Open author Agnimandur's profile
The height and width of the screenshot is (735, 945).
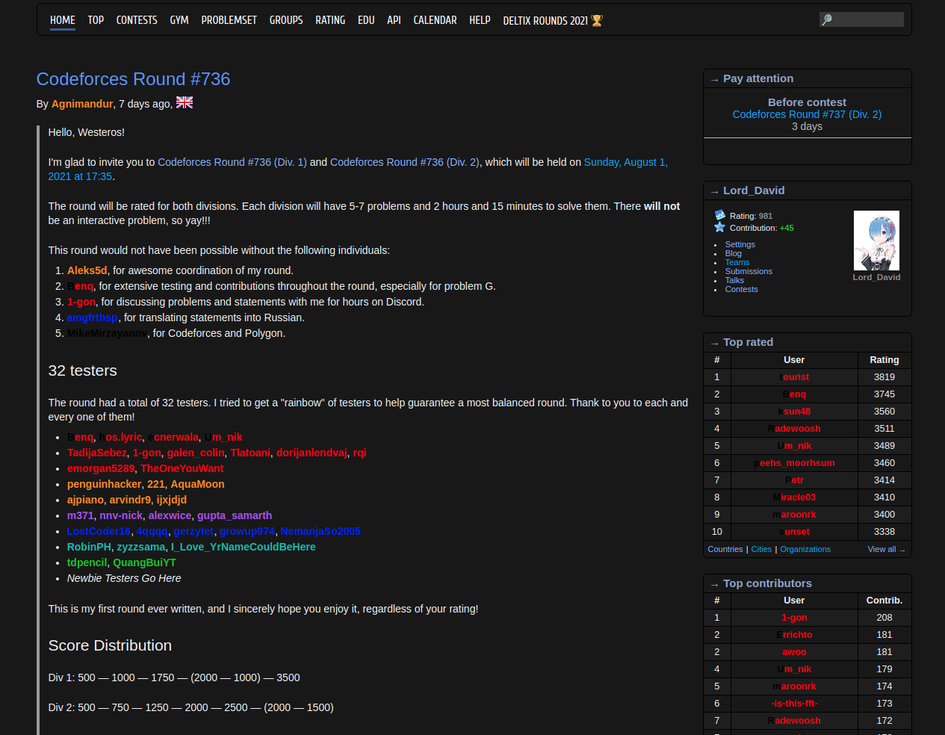click(82, 104)
